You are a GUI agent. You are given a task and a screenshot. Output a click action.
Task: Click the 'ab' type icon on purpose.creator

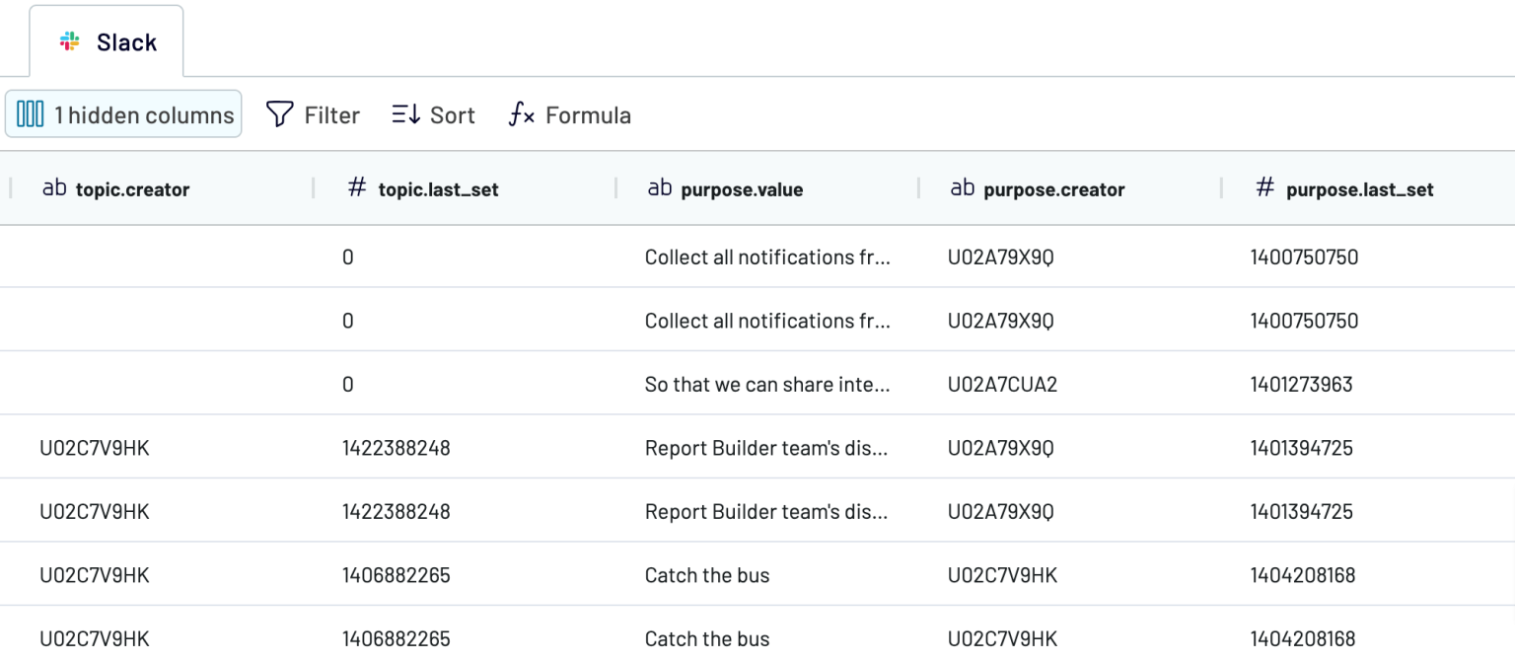pos(964,187)
